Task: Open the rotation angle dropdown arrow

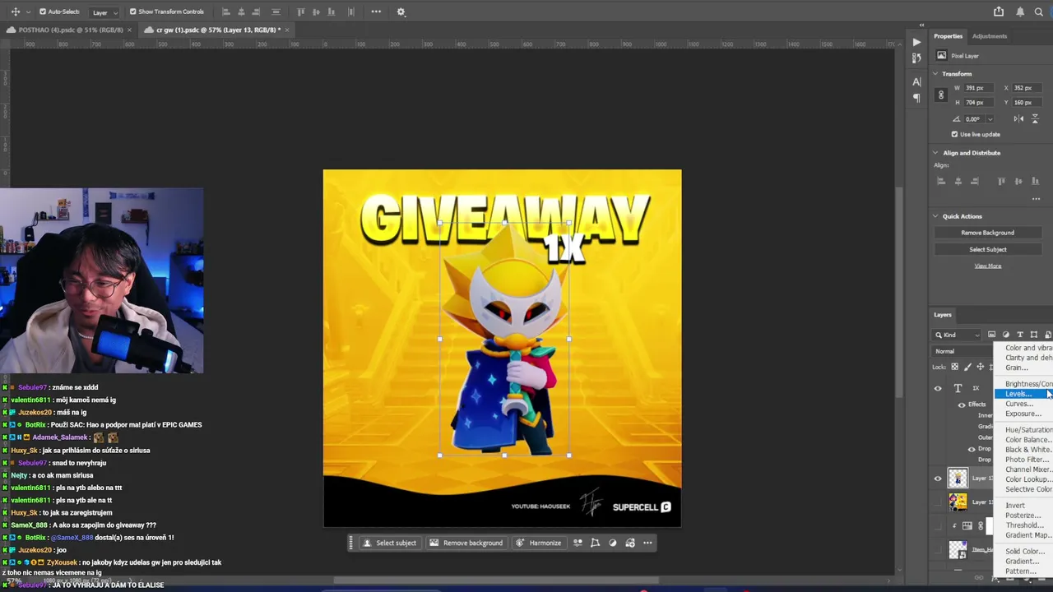Action: pyautogui.click(x=990, y=119)
